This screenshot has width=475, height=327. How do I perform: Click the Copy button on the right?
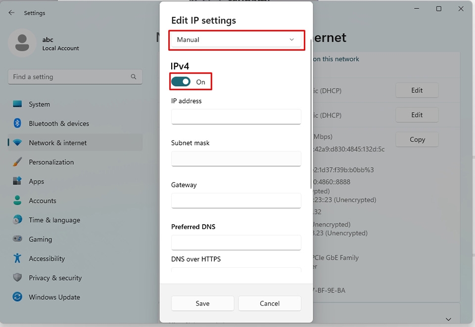417,140
